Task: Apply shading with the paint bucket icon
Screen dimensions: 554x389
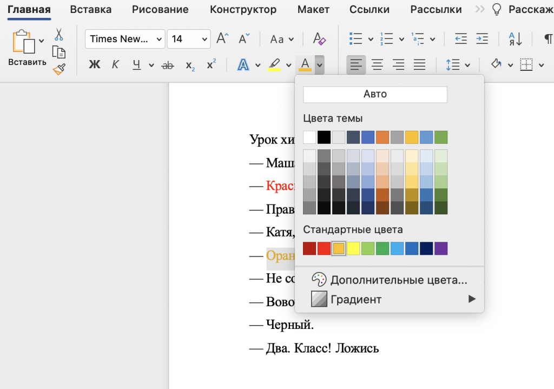Action: [x=497, y=64]
